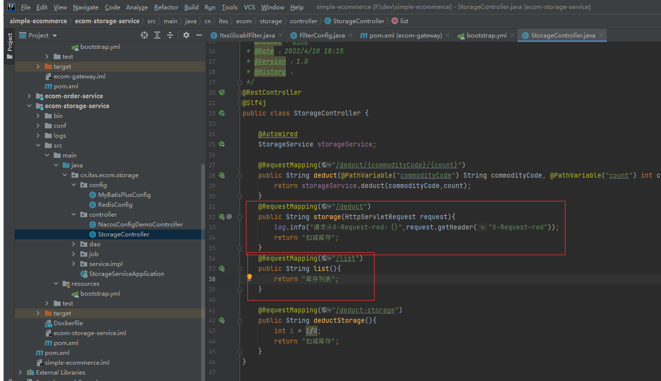Click the request mapping gutter icon on line 32
Viewport: 661px width, 381px height.
pos(222,217)
